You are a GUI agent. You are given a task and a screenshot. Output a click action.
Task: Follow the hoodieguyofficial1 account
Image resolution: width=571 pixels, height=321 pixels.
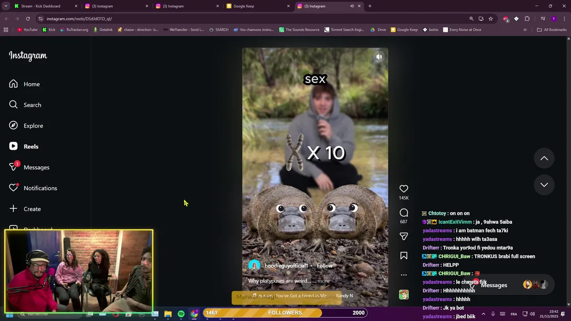click(325, 266)
